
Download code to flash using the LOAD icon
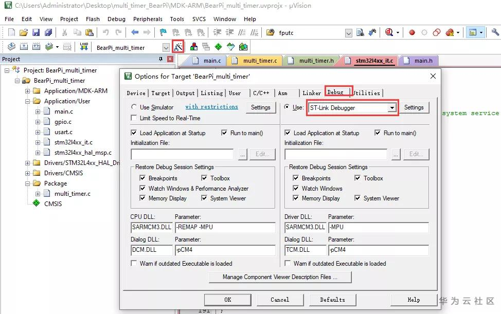pyautogui.click(x=84, y=47)
